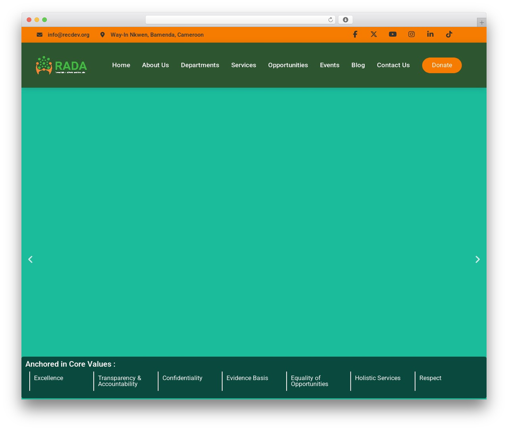Click the orange Donate button
The image size is (508, 430).
(x=442, y=65)
